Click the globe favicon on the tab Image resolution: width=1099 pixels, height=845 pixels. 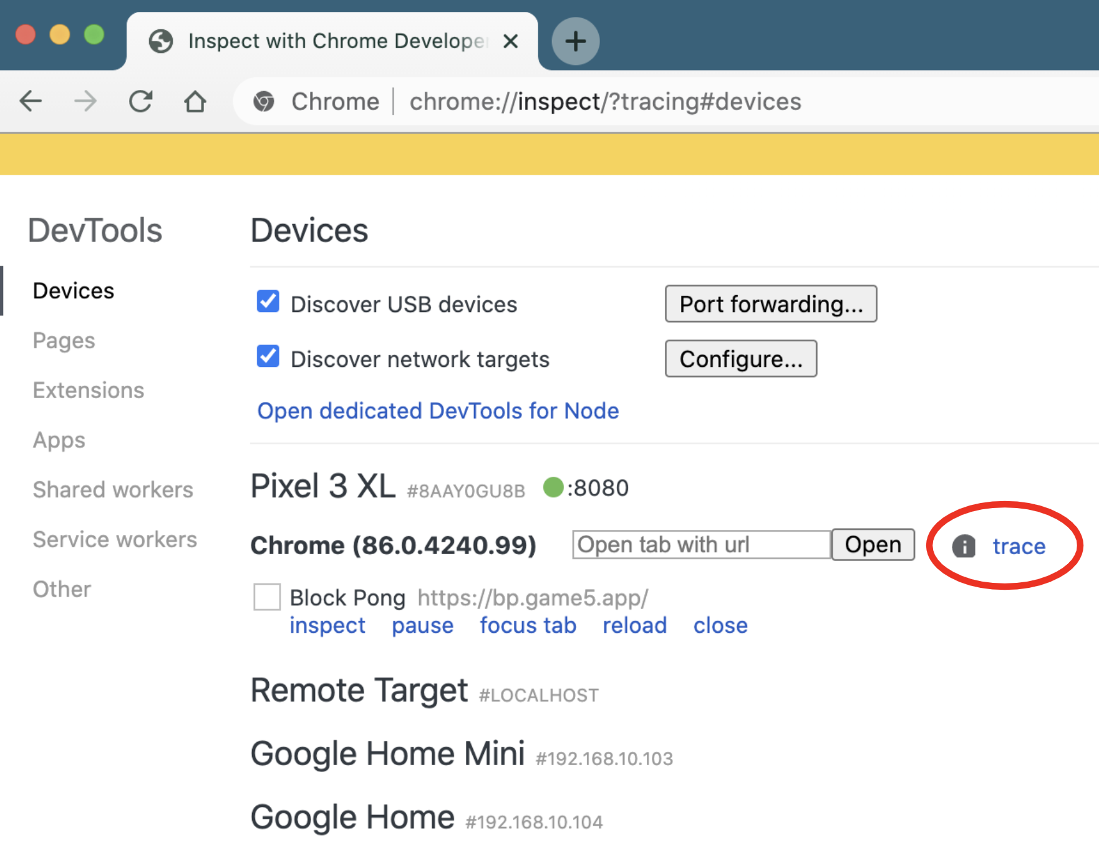tap(161, 41)
